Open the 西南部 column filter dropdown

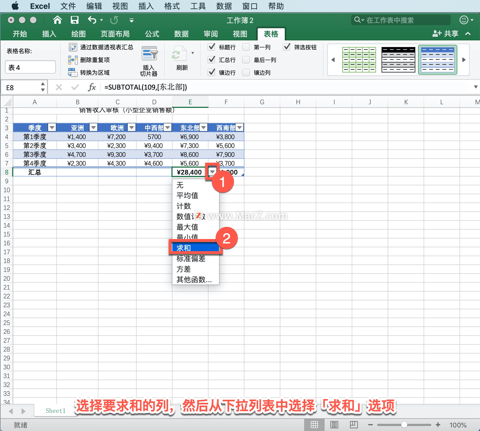pos(239,128)
